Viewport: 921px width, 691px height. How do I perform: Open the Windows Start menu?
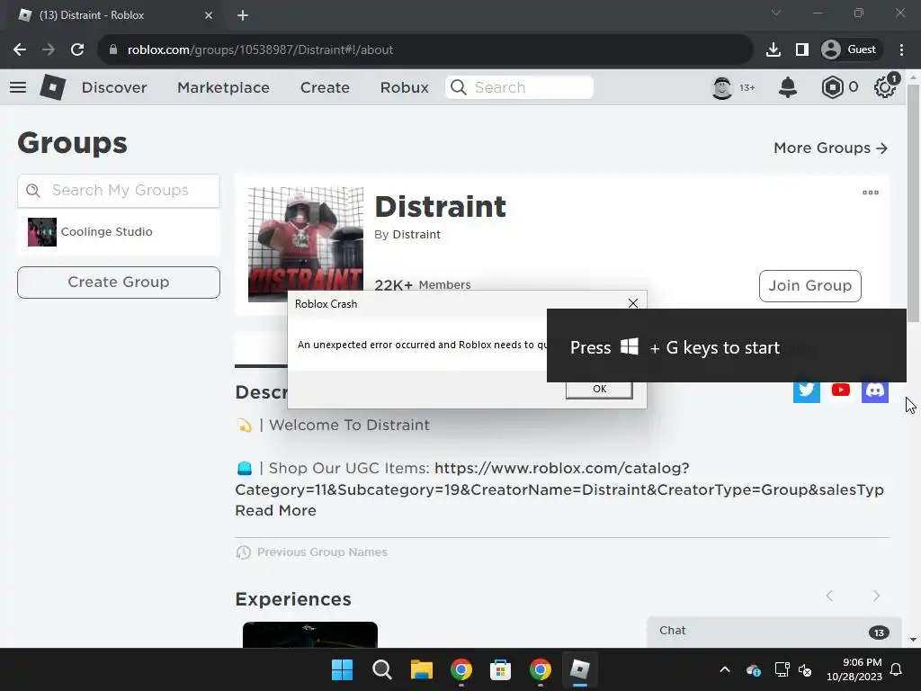342,669
